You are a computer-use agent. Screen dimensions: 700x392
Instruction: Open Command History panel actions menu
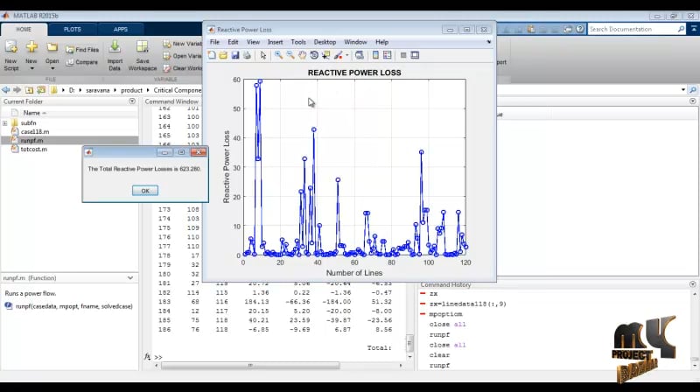pyautogui.click(x=692, y=284)
